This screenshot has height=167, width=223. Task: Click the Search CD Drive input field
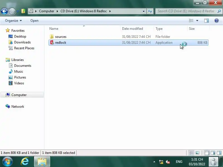tap(186, 11)
